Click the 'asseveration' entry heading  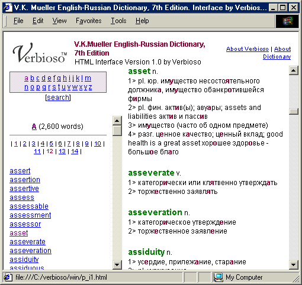pyautogui.click(x=155, y=212)
